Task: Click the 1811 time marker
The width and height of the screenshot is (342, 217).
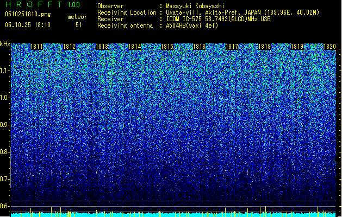Action: click(36, 47)
